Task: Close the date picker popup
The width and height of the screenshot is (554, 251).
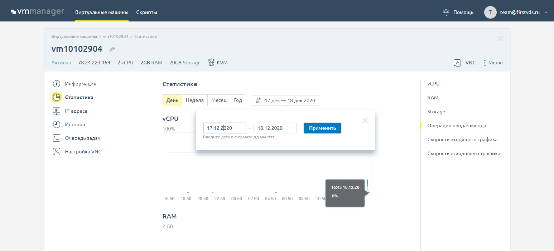Action: tap(365, 120)
